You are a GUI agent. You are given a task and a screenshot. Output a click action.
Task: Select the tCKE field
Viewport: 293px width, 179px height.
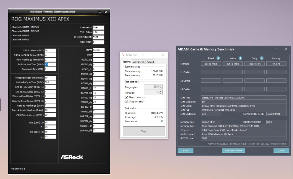point(99,55)
